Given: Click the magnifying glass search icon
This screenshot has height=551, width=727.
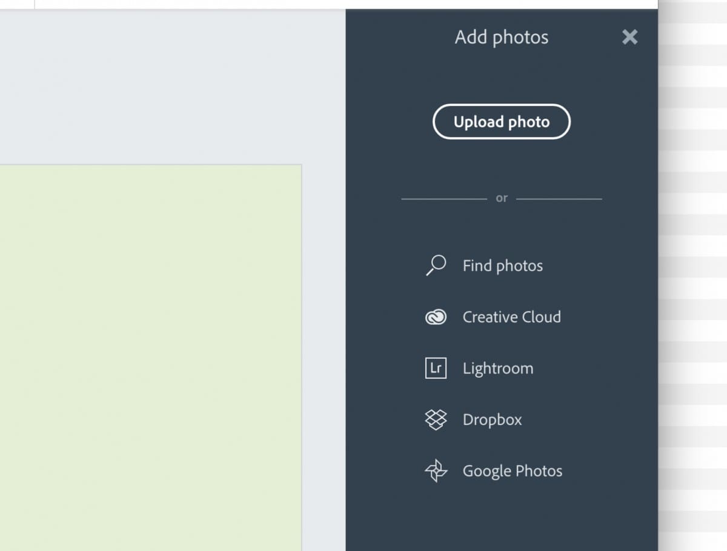Looking at the screenshot, I should (x=436, y=265).
